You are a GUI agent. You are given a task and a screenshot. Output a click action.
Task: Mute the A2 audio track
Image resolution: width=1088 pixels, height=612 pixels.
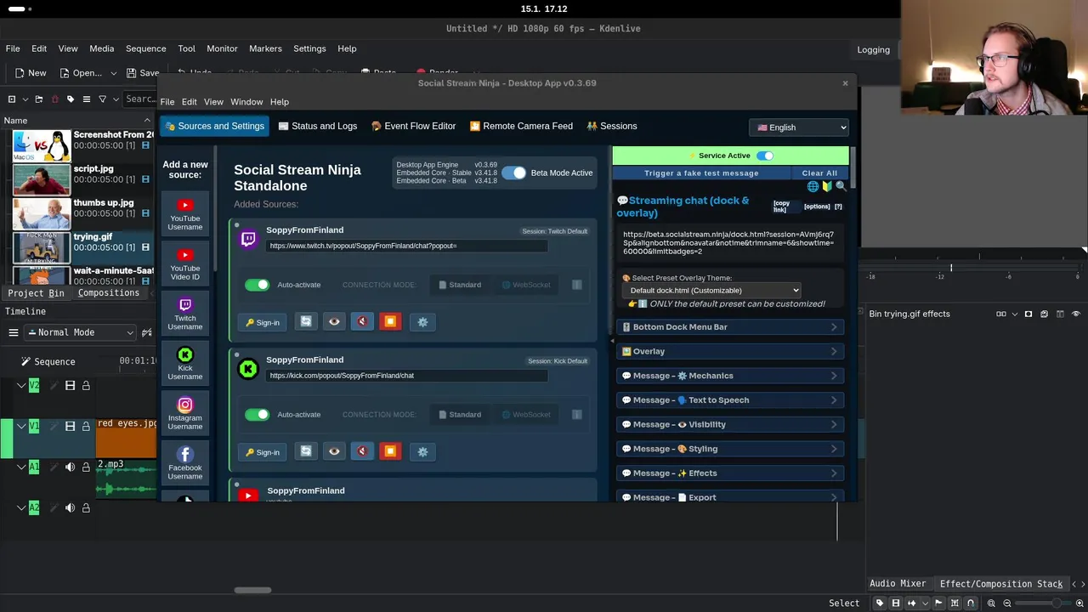[70, 507]
